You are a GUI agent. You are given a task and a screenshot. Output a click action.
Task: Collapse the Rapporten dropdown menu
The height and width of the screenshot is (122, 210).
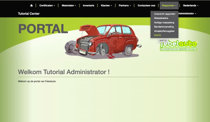169,5
